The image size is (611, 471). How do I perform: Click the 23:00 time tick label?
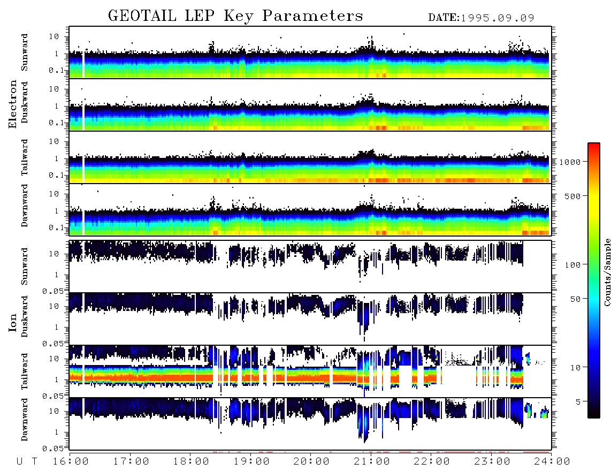[x=492, y=462]
